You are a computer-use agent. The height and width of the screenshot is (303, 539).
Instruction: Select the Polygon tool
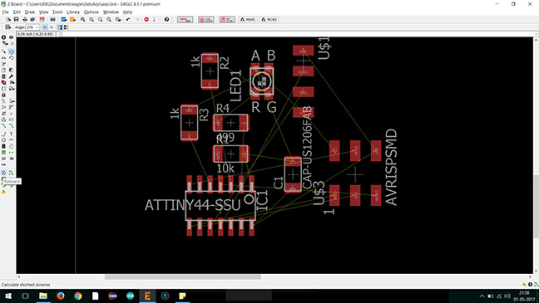12,146
